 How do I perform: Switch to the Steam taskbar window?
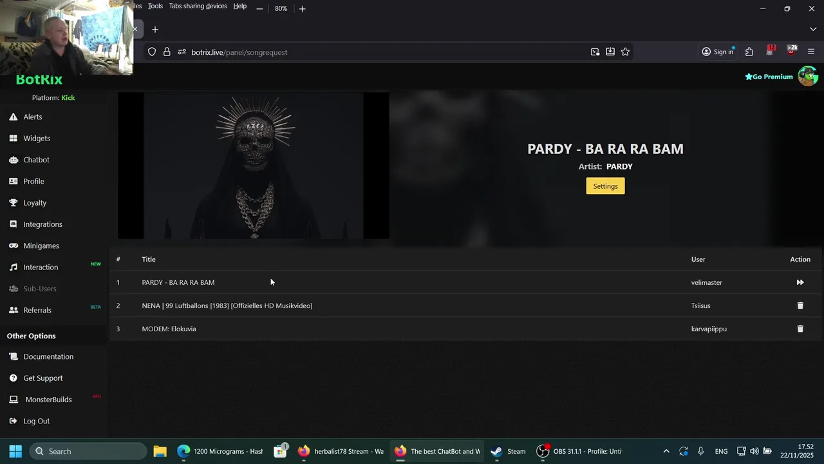508,451
